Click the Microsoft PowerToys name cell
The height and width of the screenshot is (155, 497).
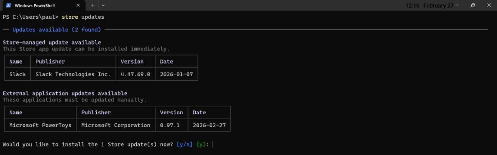[x=41, y=125]
